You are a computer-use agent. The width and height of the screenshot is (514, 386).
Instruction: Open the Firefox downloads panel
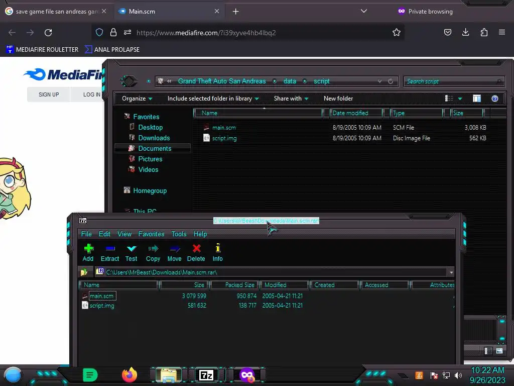(x=465, y=32)
